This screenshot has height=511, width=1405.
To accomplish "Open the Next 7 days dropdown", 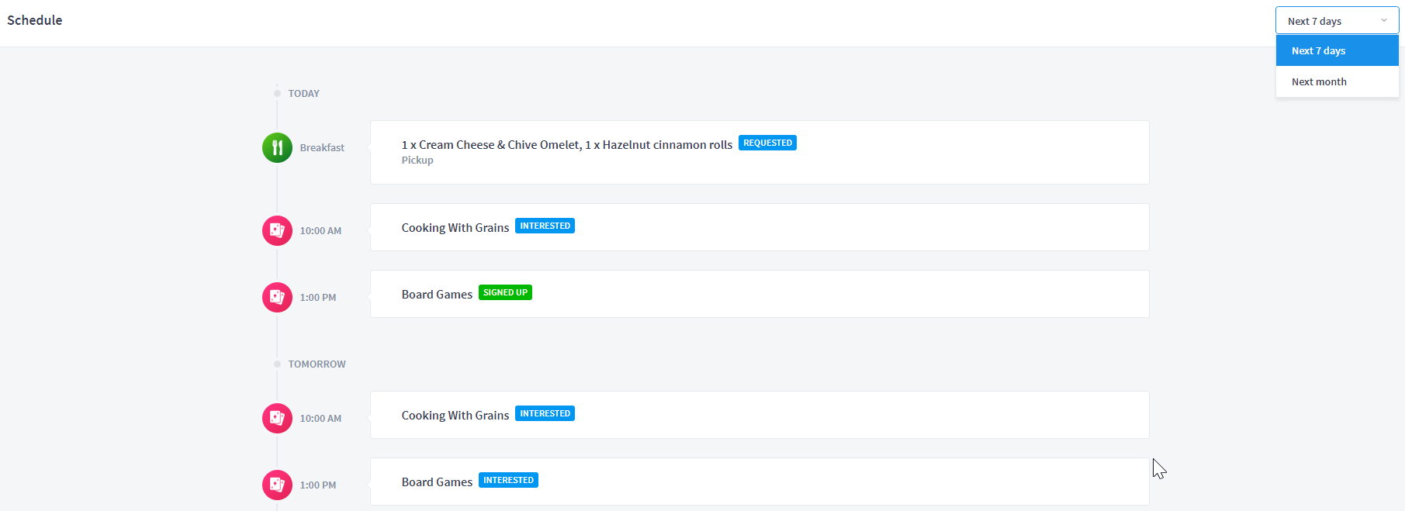I will click(x=1337, y=21).
